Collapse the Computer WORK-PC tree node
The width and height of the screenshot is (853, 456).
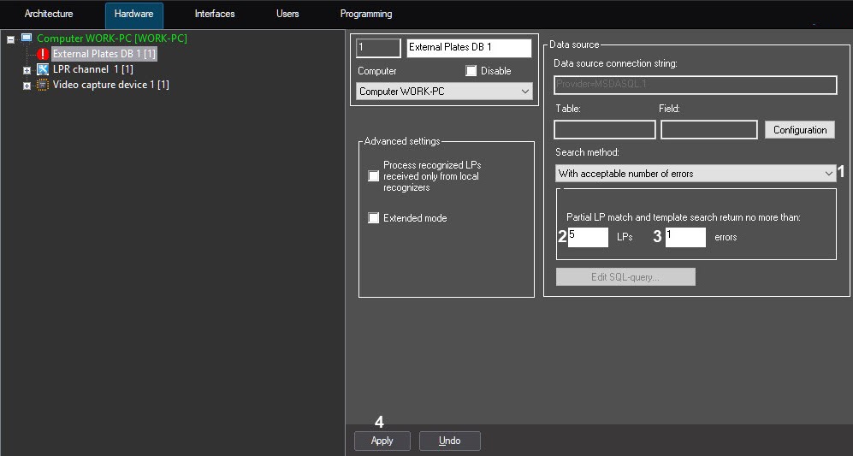(x=11, y=39)
